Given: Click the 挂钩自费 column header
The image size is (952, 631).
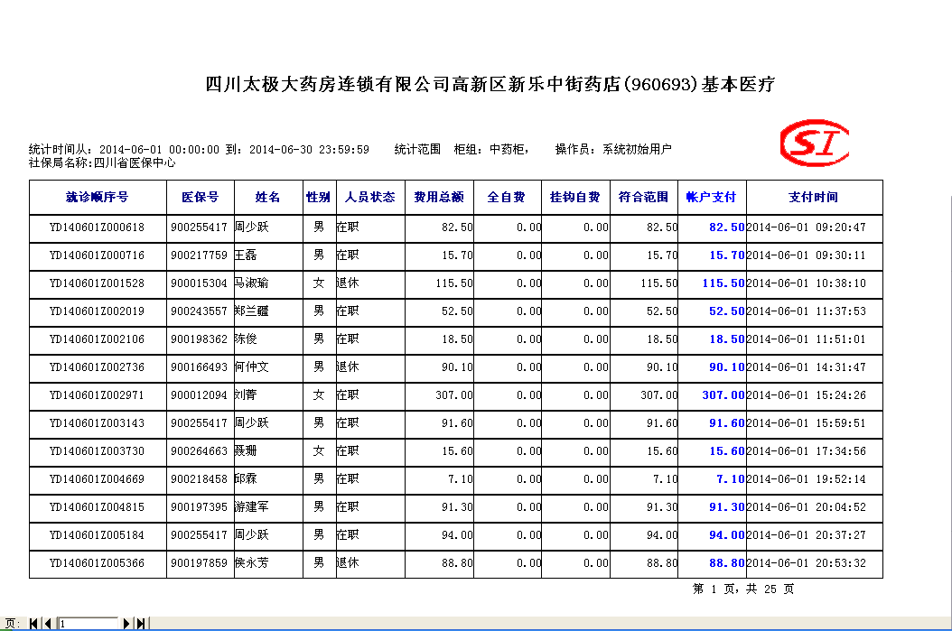Looking at the screenshot, I should [575, 197].
